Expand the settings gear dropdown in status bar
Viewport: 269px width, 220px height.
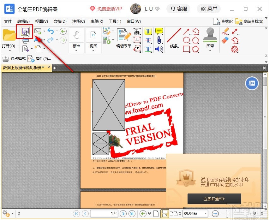point(13,213)
